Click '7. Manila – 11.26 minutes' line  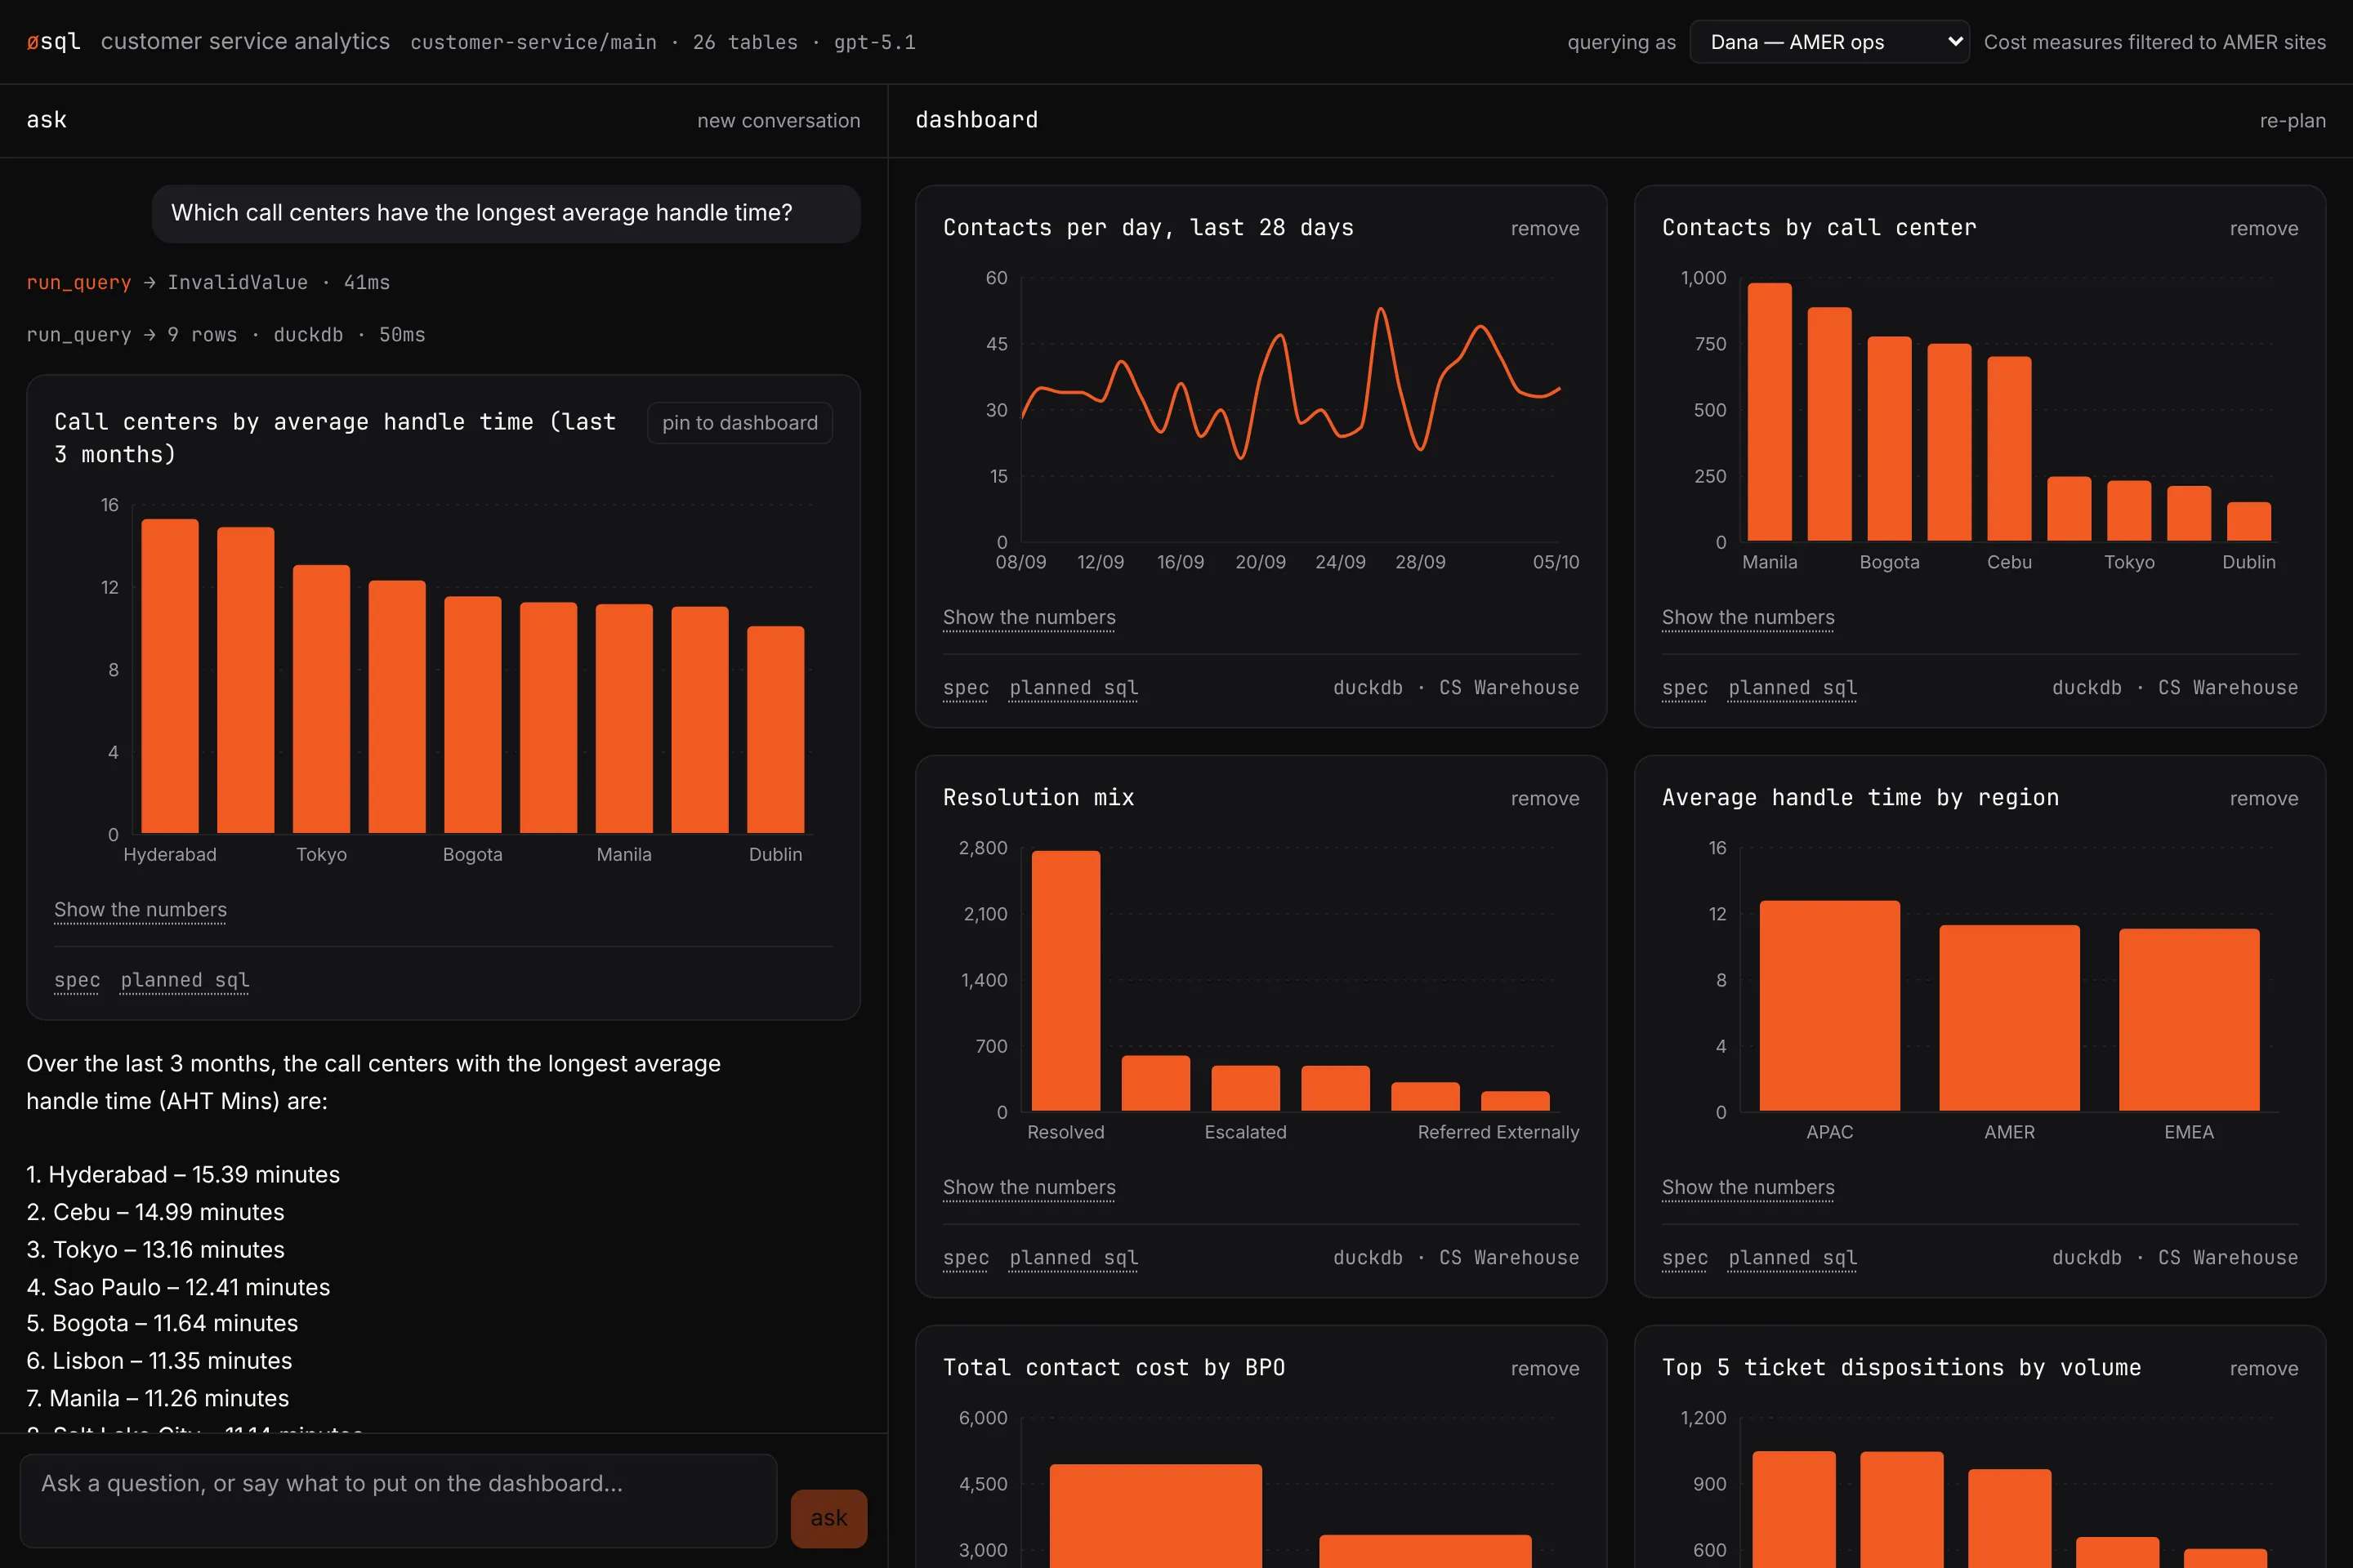(x=157, y=1399)
